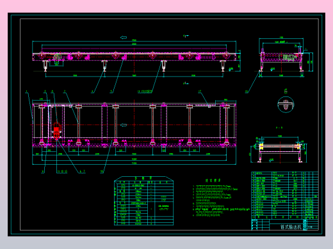Viewport: 333px width, 249px height.
Task: Click the circular detail view
Action: click(286, 105)
